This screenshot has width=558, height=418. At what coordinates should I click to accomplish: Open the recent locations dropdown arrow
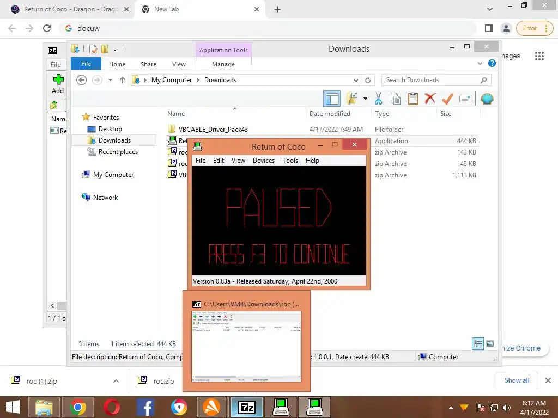tap(110, 80)
